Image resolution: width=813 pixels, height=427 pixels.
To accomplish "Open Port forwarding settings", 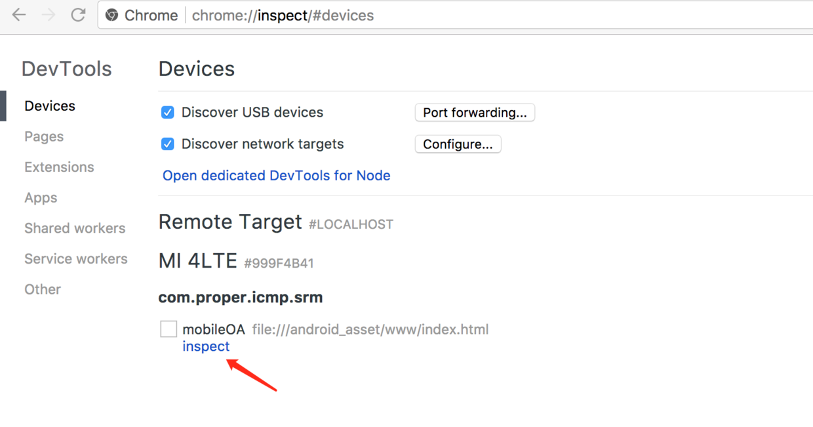I will tap(475, 112).
